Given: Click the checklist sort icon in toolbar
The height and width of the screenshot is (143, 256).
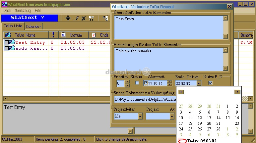Looking at the screenshot, I should pyautogui.click(x=91, y=18).
